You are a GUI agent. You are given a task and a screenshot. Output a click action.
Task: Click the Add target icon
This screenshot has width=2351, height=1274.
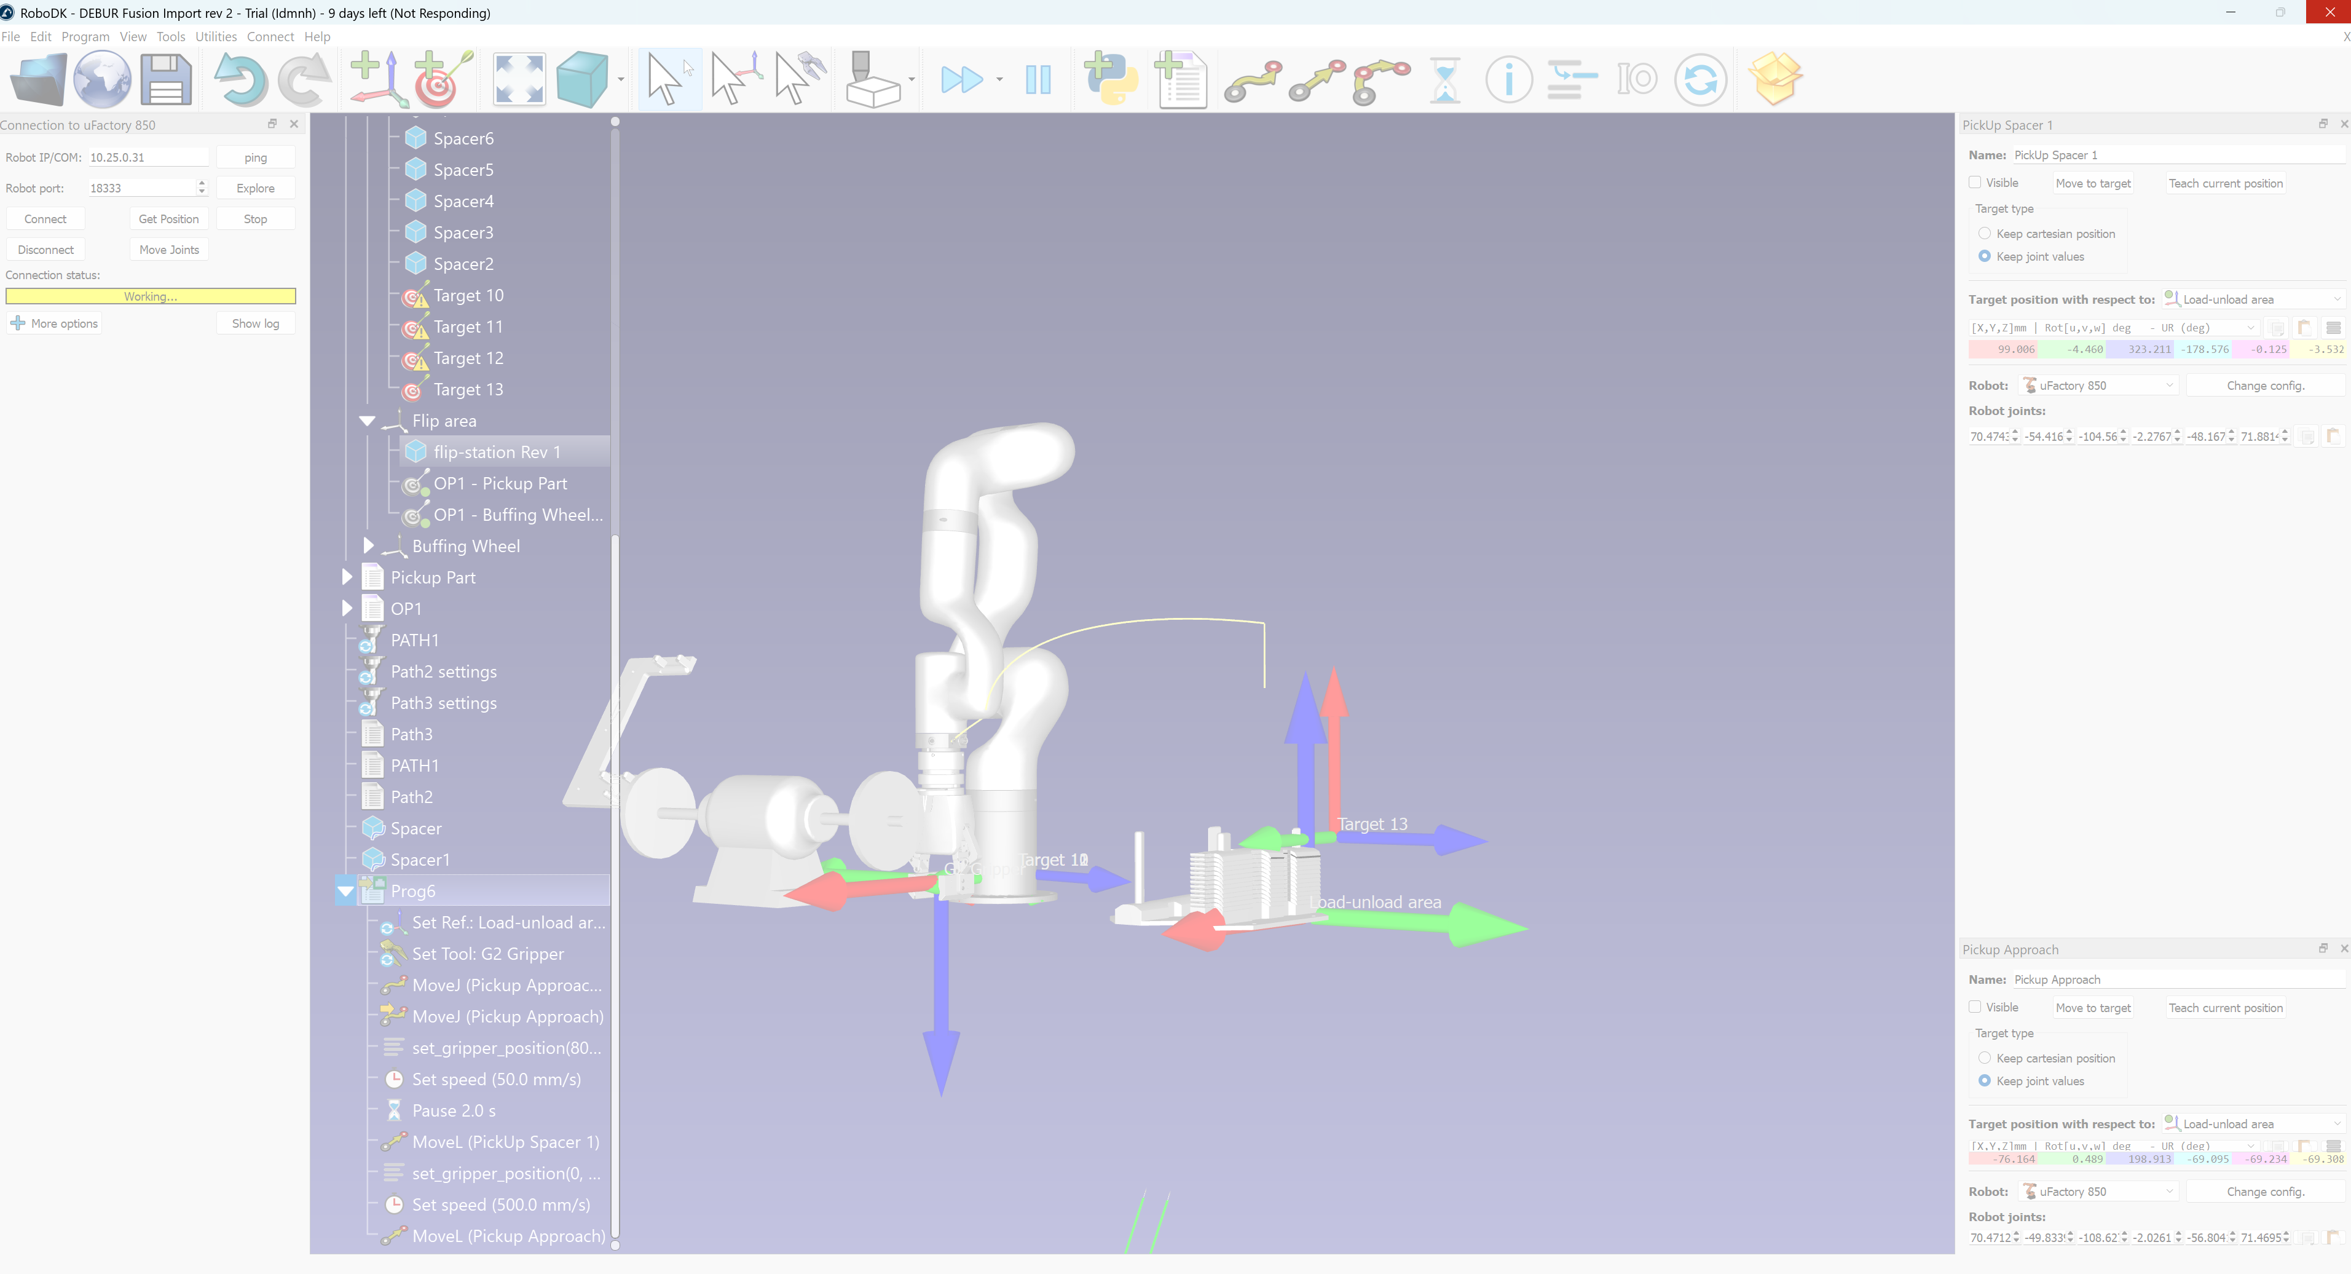[443, 79]
